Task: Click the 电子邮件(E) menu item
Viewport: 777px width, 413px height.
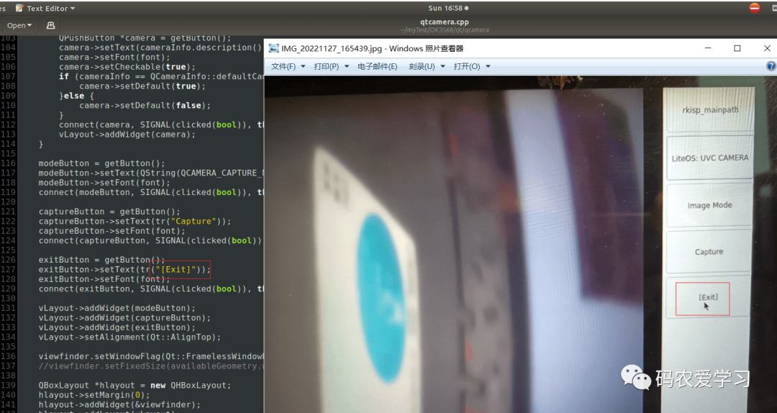Action: point(378,66)
